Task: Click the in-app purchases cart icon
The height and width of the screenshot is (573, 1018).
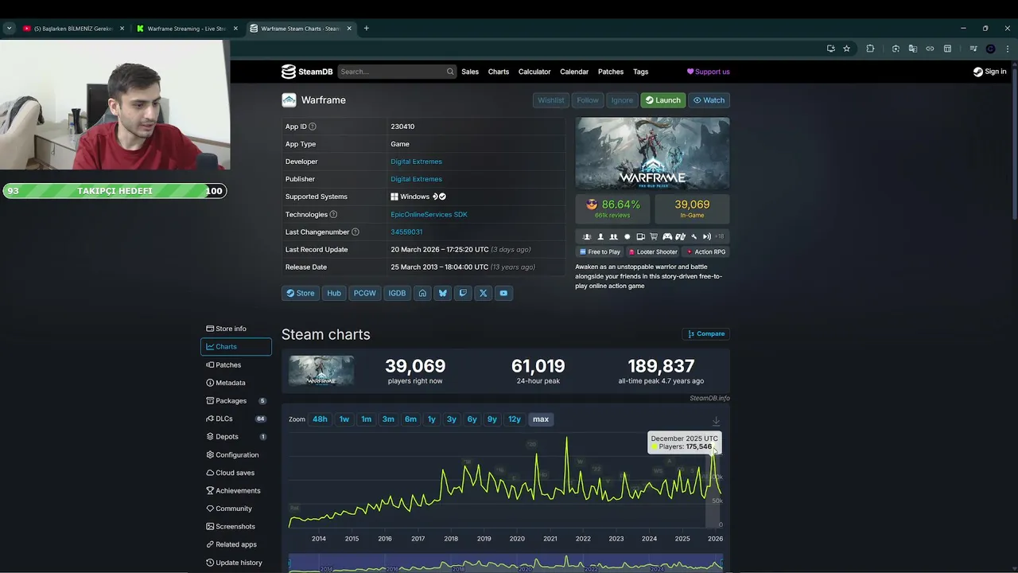Action: 654,236
